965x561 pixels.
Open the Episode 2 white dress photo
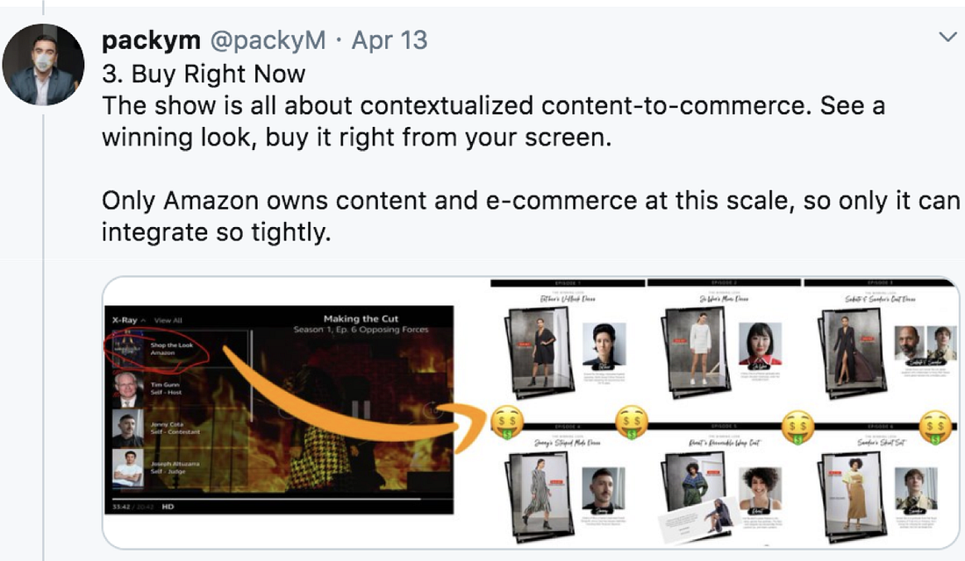[696, 350]
